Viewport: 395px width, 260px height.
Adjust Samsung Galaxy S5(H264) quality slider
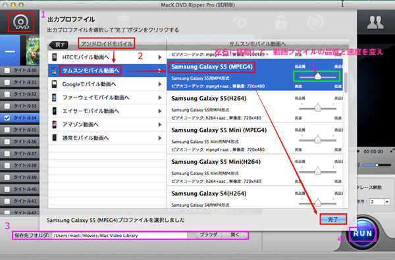click(317, 108)
